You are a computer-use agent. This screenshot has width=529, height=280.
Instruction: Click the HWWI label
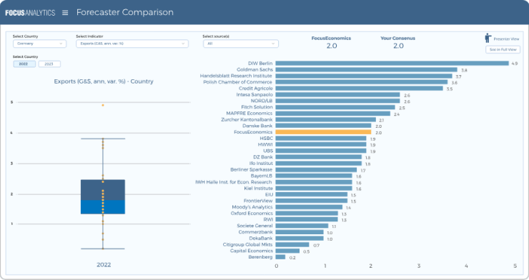click(x=265, y=144)
